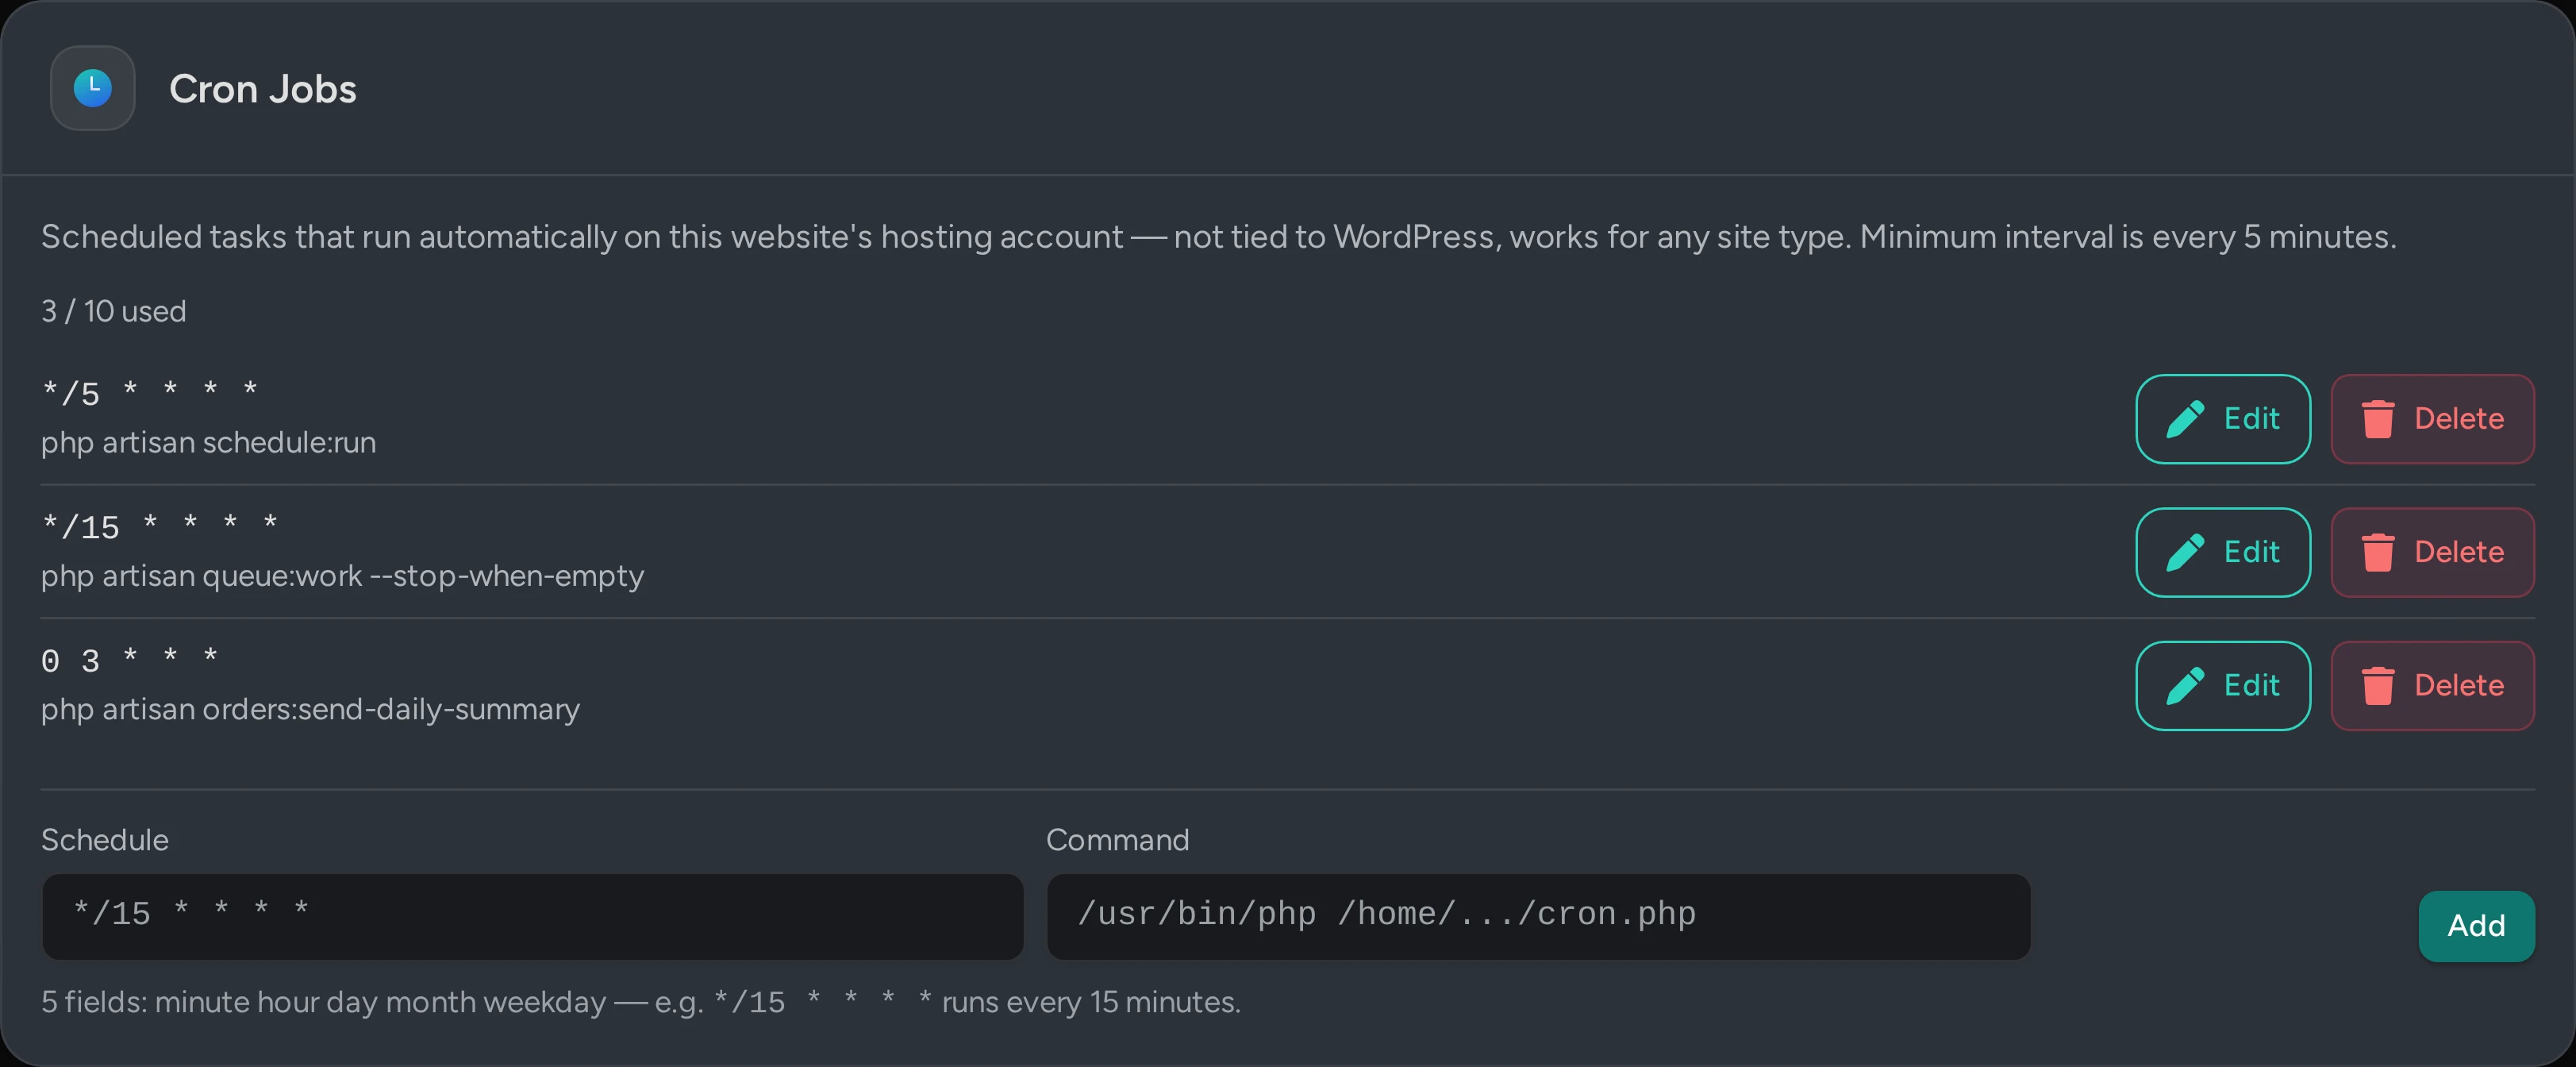
Task: Click the Command field label
Action: tap(1117, 840)
